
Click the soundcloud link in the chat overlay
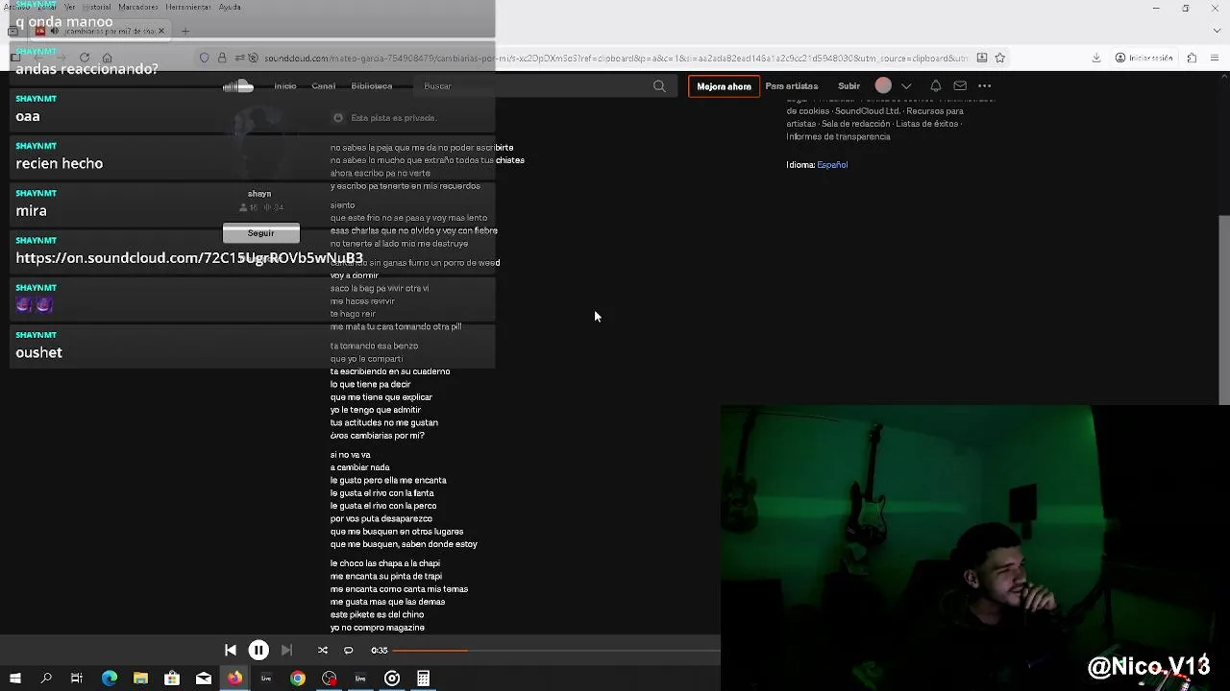coord(189,258)
